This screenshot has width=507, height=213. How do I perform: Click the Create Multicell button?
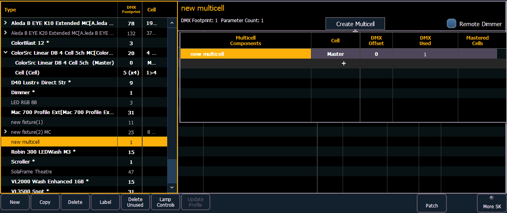[x=355, y=24]
